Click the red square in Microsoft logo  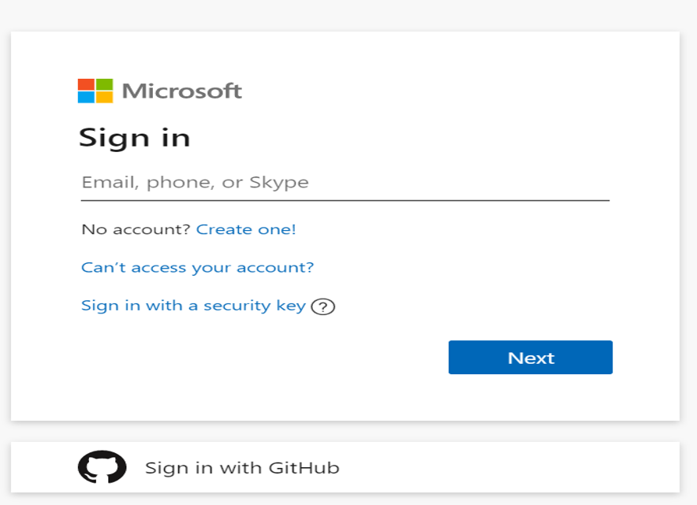[x=86, y=84]
